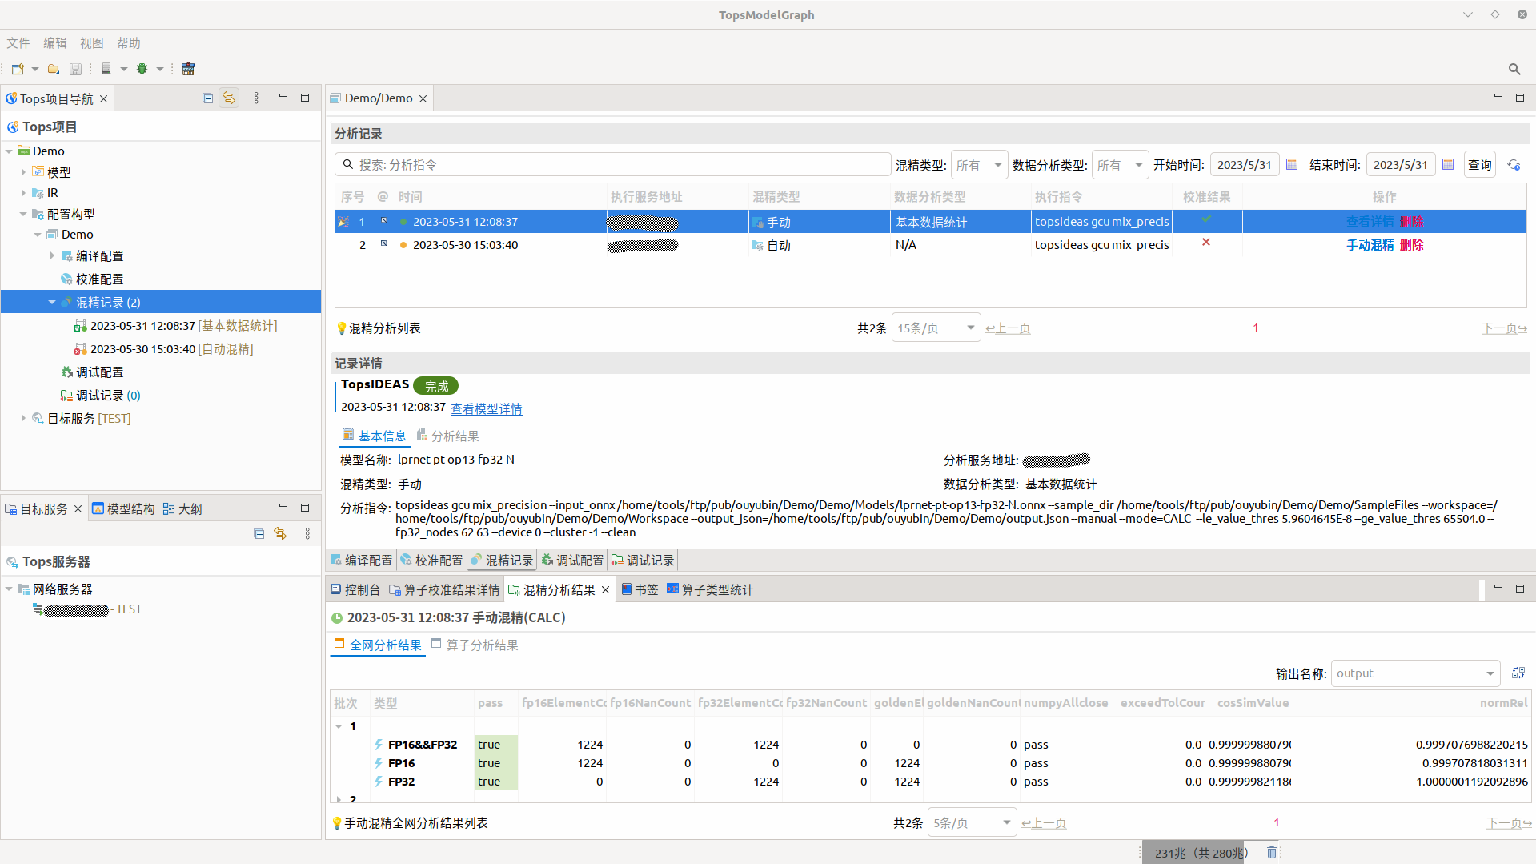The image size is (1536, 864).
Task: Switch to the 算子类型统计 tab
Action: 709,590
